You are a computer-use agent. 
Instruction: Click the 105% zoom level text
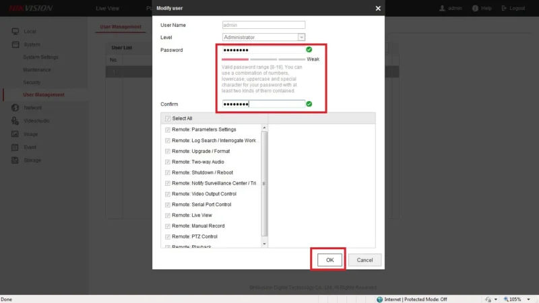(x=515, y=300)
